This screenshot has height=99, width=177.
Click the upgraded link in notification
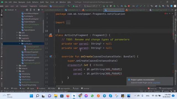click(x=156, y=82)
